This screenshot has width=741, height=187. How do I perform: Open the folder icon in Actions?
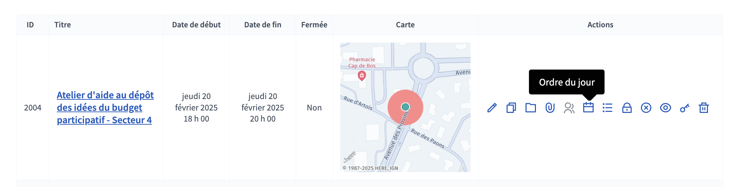click(530, 108)
